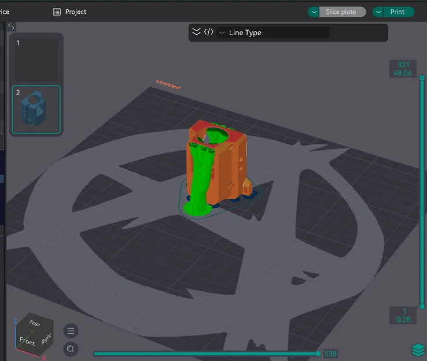Click the lower layer slider handle
Screen dimensions: 427x361
tap(422, 307)
